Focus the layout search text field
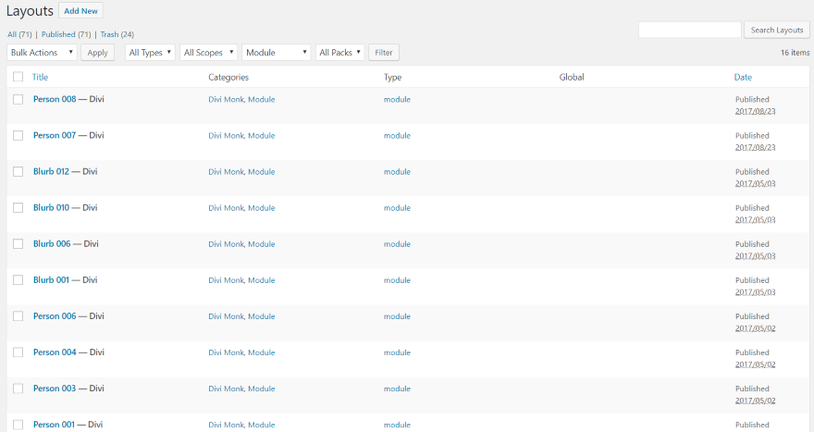 pyautogui.click(x=689, y=31)
